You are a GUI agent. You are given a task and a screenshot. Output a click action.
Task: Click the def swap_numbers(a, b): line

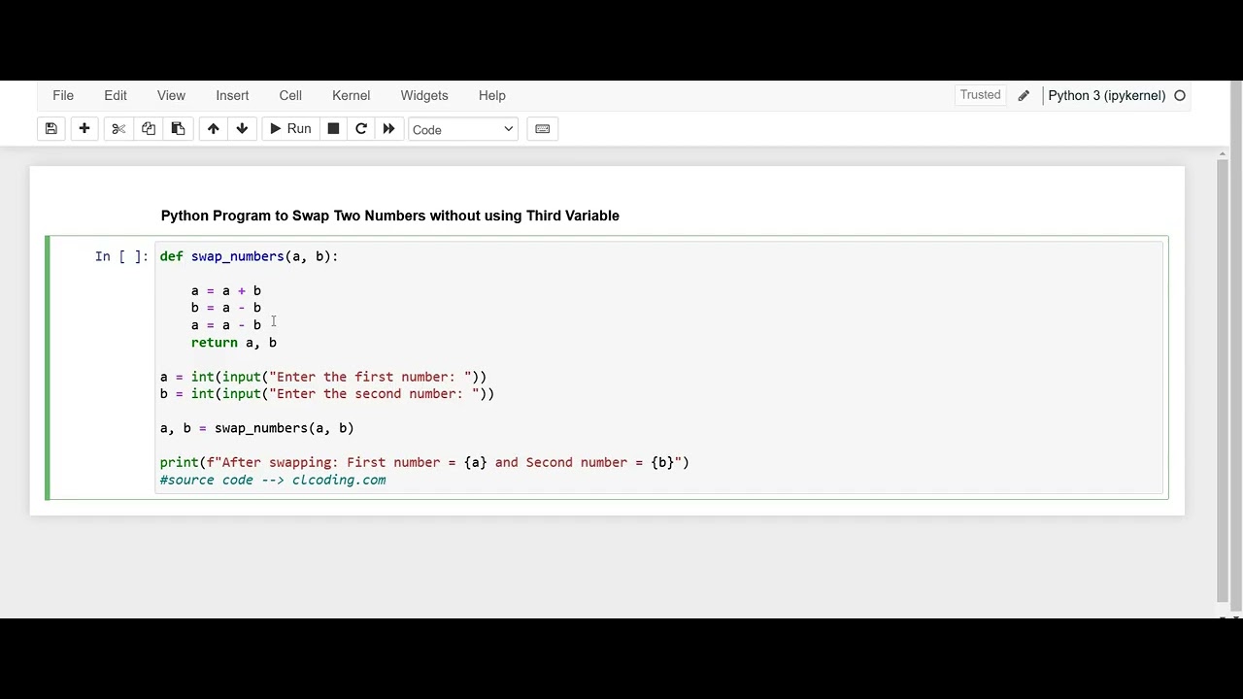pyautogui.click(x=250, y=256)
